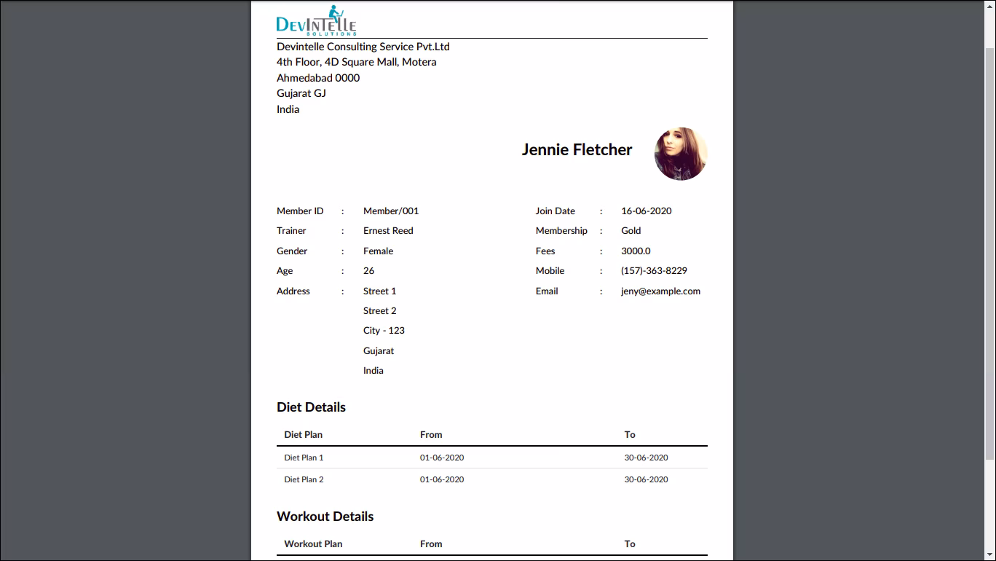Click the Diet Plan column header
996x561 pixels.
pos(303,434)
